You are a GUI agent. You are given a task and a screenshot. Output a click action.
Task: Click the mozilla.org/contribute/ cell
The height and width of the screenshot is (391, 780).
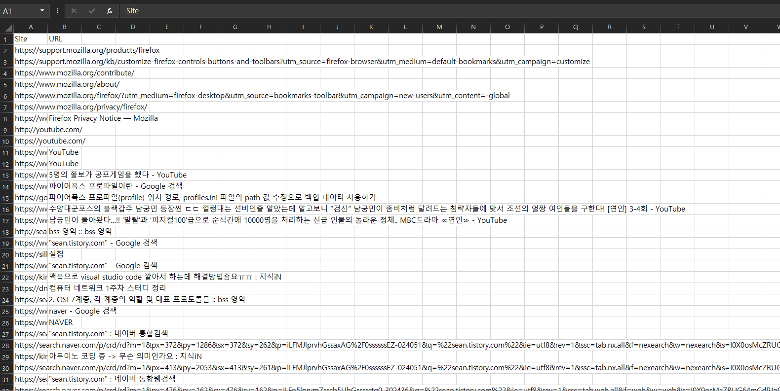pyautogui.click(x=75, y=73)
